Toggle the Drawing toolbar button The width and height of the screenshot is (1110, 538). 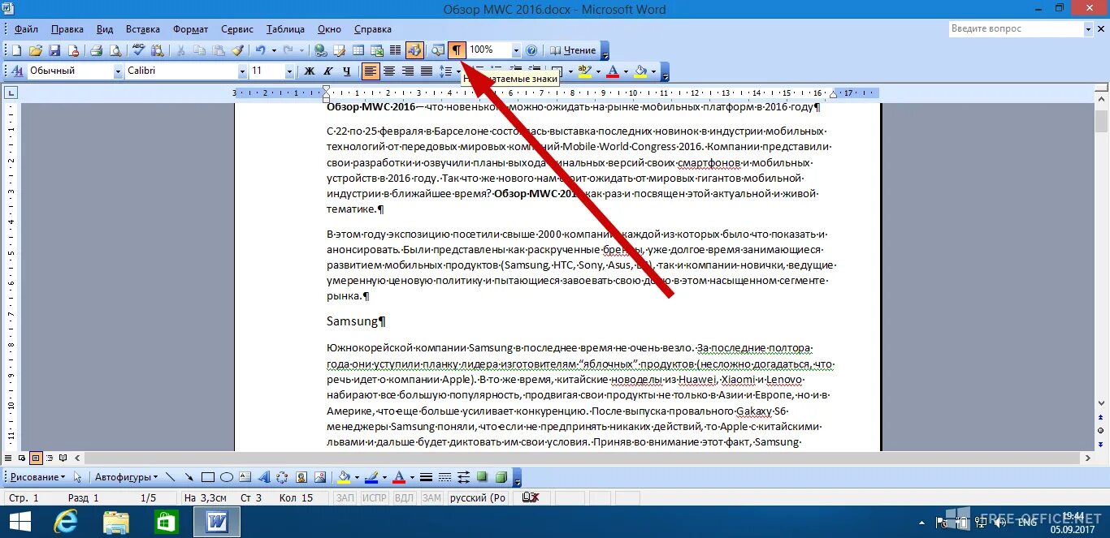[x=415, y=50]
